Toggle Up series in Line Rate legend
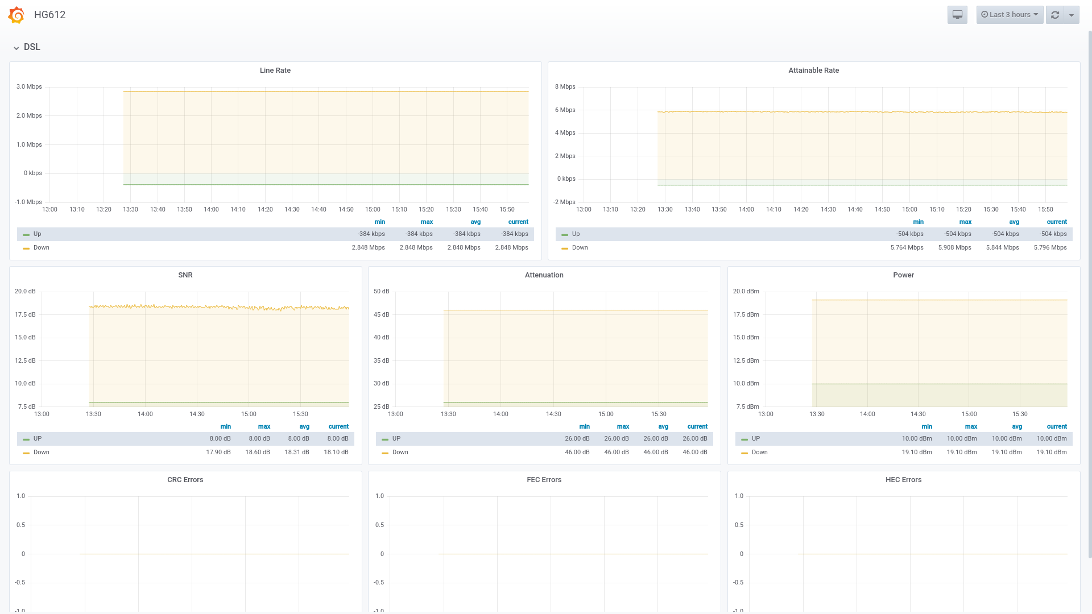The width and height of the screenshot is (1092, 614). coord(37,234)
